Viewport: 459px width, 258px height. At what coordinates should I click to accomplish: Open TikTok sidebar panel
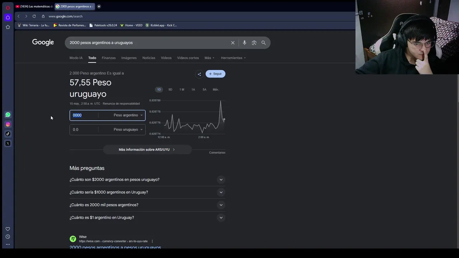(x=8, y=134)
